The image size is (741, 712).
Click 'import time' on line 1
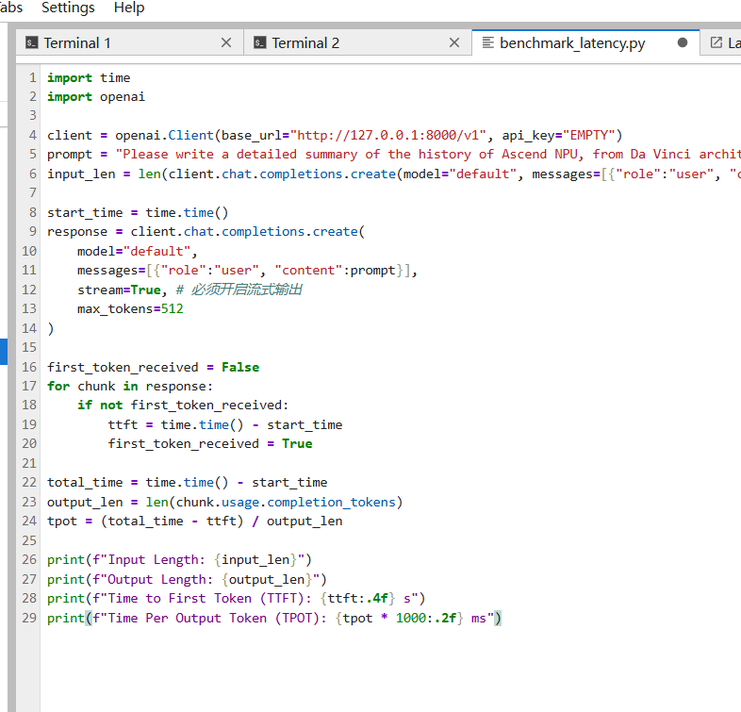point(89,78)
